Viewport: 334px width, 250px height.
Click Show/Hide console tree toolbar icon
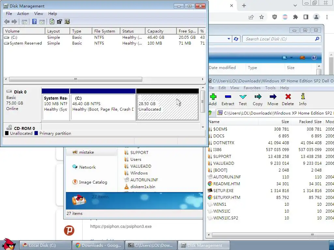24,22
